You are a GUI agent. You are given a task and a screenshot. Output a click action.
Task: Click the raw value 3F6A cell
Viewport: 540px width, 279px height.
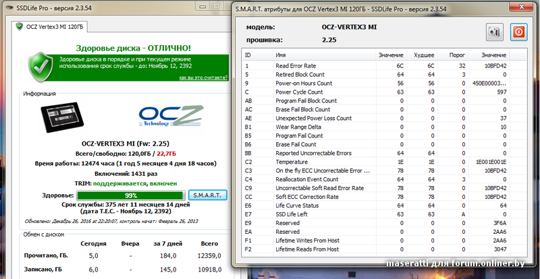[500, 223]
